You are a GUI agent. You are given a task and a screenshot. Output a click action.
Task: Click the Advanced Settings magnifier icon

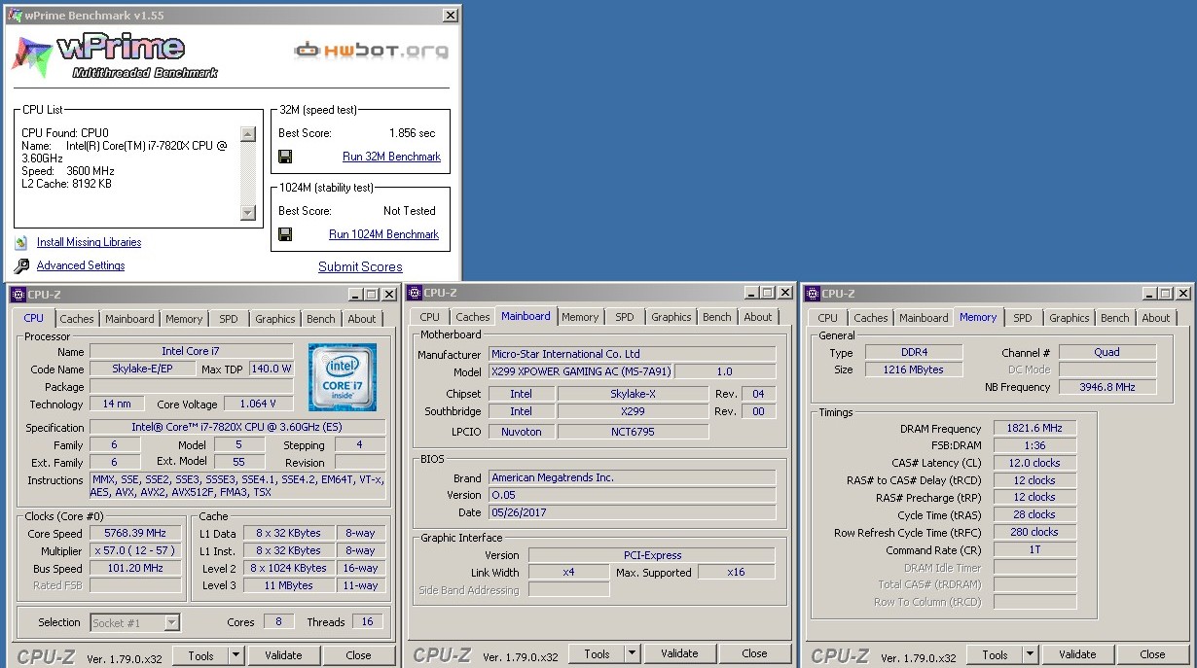(x=21, y=265)
